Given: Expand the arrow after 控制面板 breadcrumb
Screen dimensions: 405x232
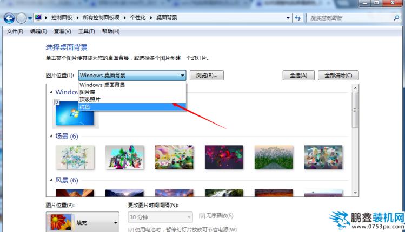Looking at the screenshot, I should point(77,18).
